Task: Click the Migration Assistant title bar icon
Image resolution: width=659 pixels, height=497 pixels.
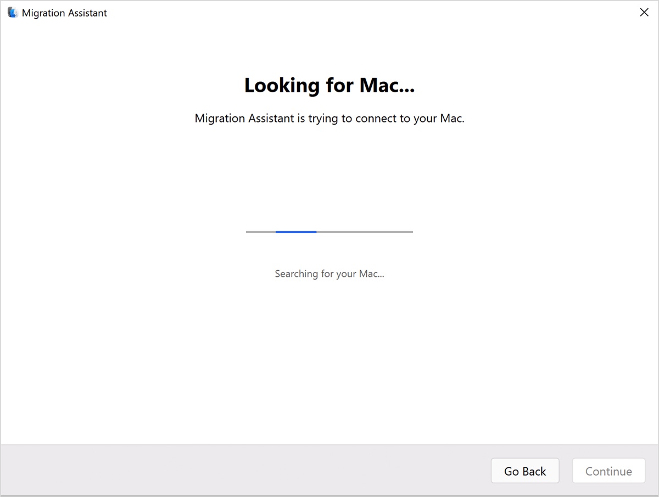Action: tap(13, 13)
